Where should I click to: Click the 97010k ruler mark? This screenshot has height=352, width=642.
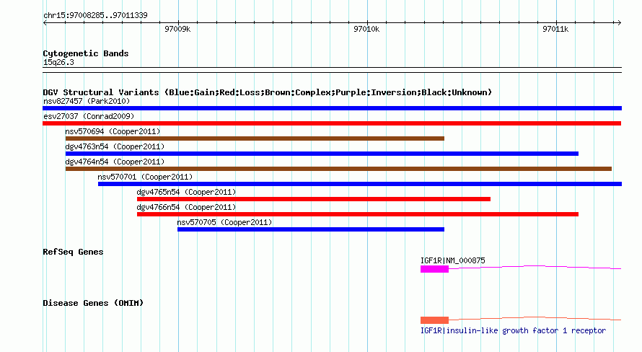point(366,29)
